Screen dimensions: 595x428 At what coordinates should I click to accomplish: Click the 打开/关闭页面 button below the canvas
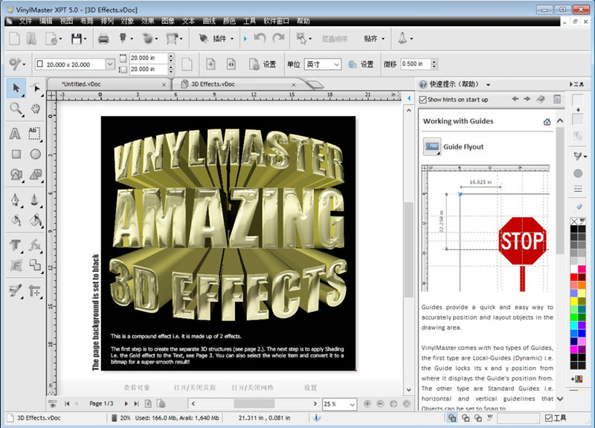point(195,388)
